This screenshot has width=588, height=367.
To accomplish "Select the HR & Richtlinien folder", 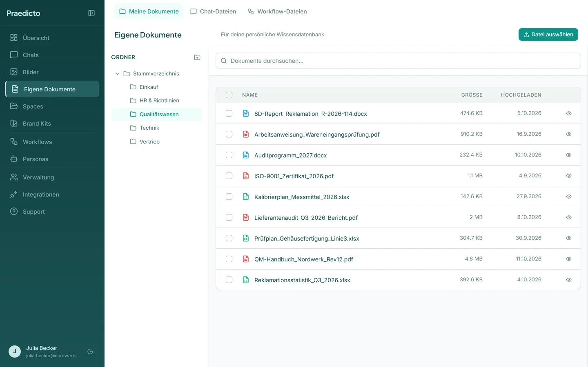I will (x=156, y=101).
